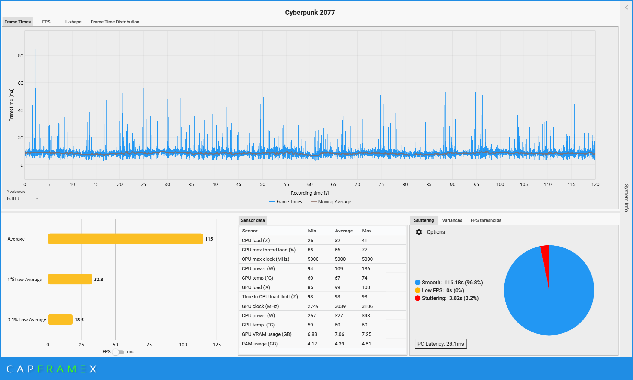Click the CapFrameX logo
The width and height of the screenshot is (633, 380).
point(51,369)
